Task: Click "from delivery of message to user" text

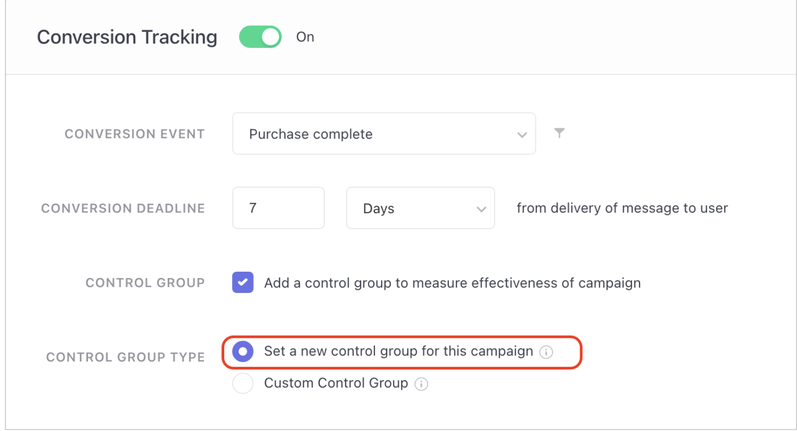Action: pos(622,208)
